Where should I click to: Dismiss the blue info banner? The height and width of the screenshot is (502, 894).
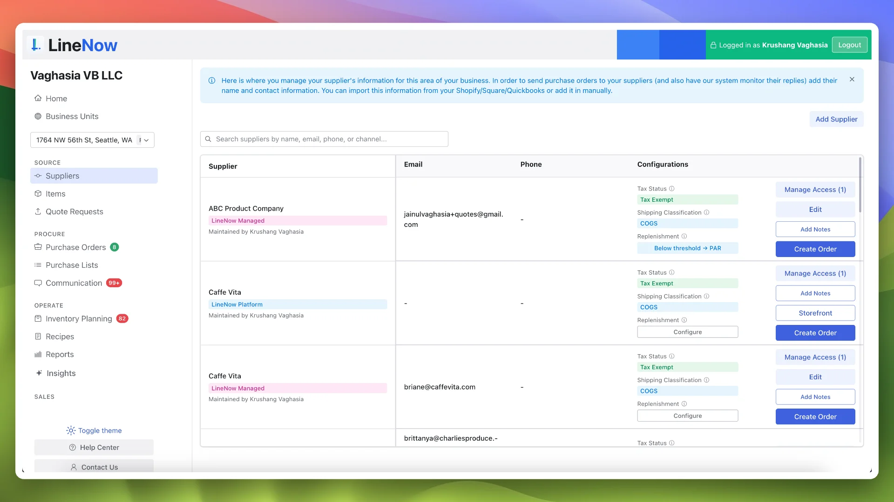(852, 79)
